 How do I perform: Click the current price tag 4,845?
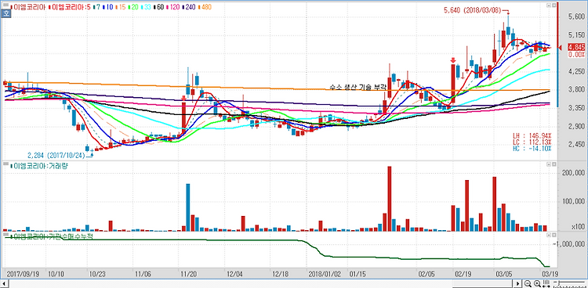click(x=576, y=47)
